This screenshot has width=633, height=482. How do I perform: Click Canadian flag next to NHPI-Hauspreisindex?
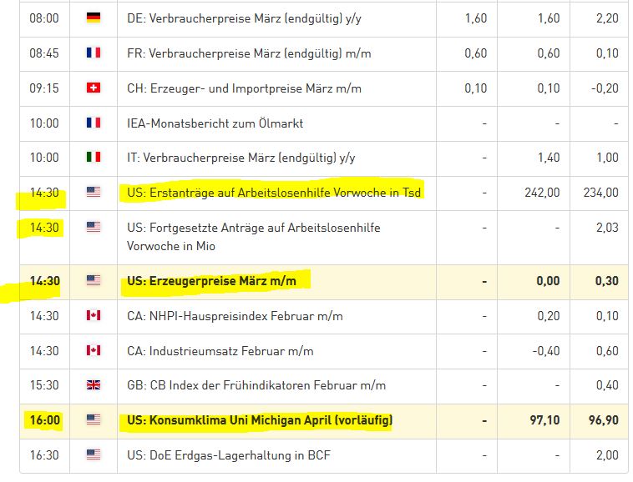coord(94,316)
